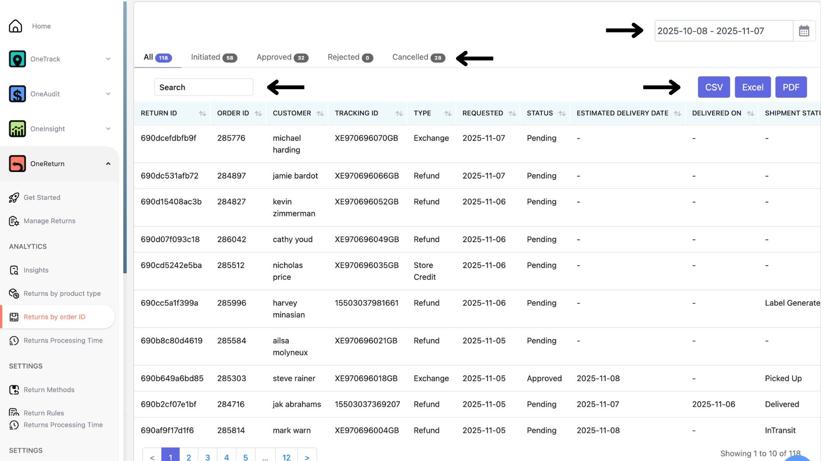This screenshot has height=461, width=821.
Task: Toggle sort on Requested column
Action: 512,114
